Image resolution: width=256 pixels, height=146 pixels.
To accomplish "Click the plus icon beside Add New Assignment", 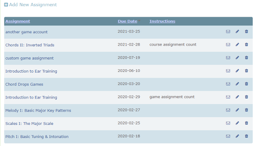I will click(x=6, y=5).
